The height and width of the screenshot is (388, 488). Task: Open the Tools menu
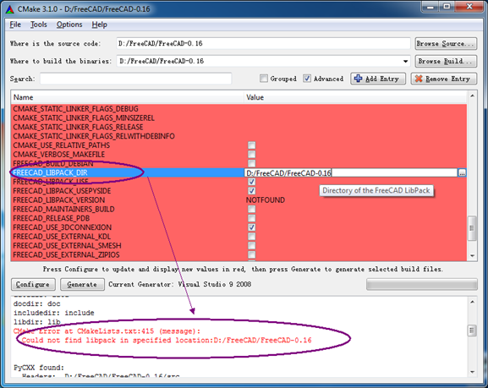39,25
